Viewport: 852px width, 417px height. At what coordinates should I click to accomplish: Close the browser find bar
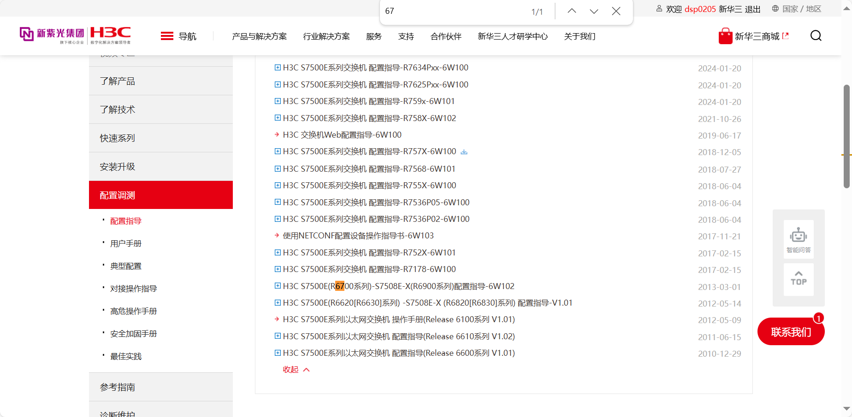[616, 11]
